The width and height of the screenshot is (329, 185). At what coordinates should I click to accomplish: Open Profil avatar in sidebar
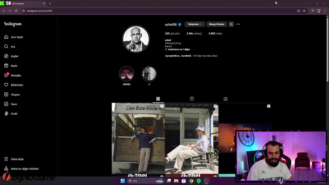[6, 114]
